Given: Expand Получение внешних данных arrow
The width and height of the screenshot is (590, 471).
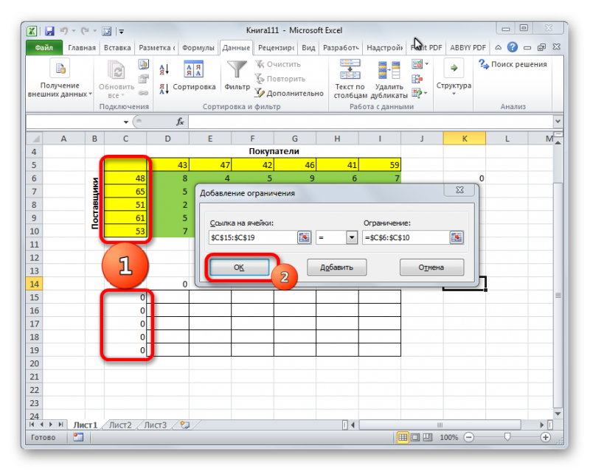Looking at the screenshot, I should coord(90,94).
